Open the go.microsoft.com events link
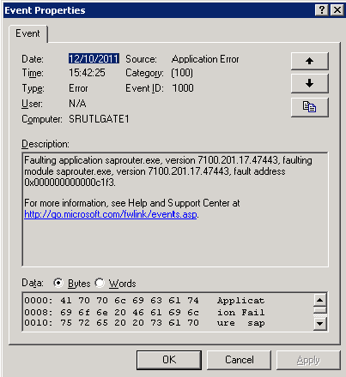This screenshot has width=346, height=377. (111, 214)
